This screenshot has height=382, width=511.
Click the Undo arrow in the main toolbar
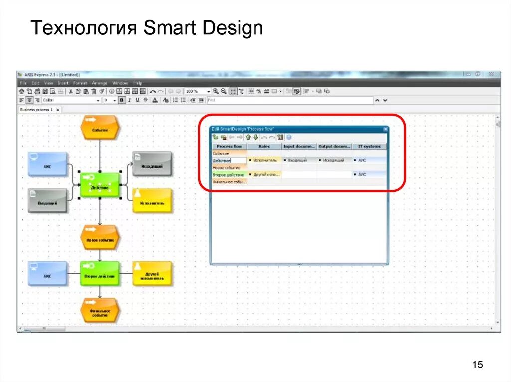[152, 92]
